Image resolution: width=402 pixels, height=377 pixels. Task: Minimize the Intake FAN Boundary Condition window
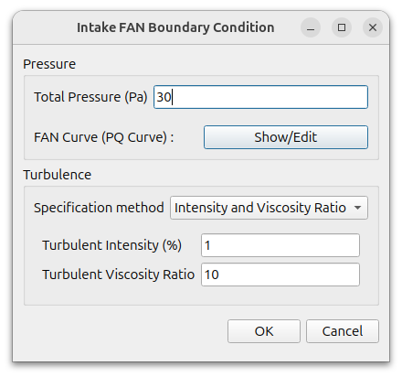coord(311,27)
